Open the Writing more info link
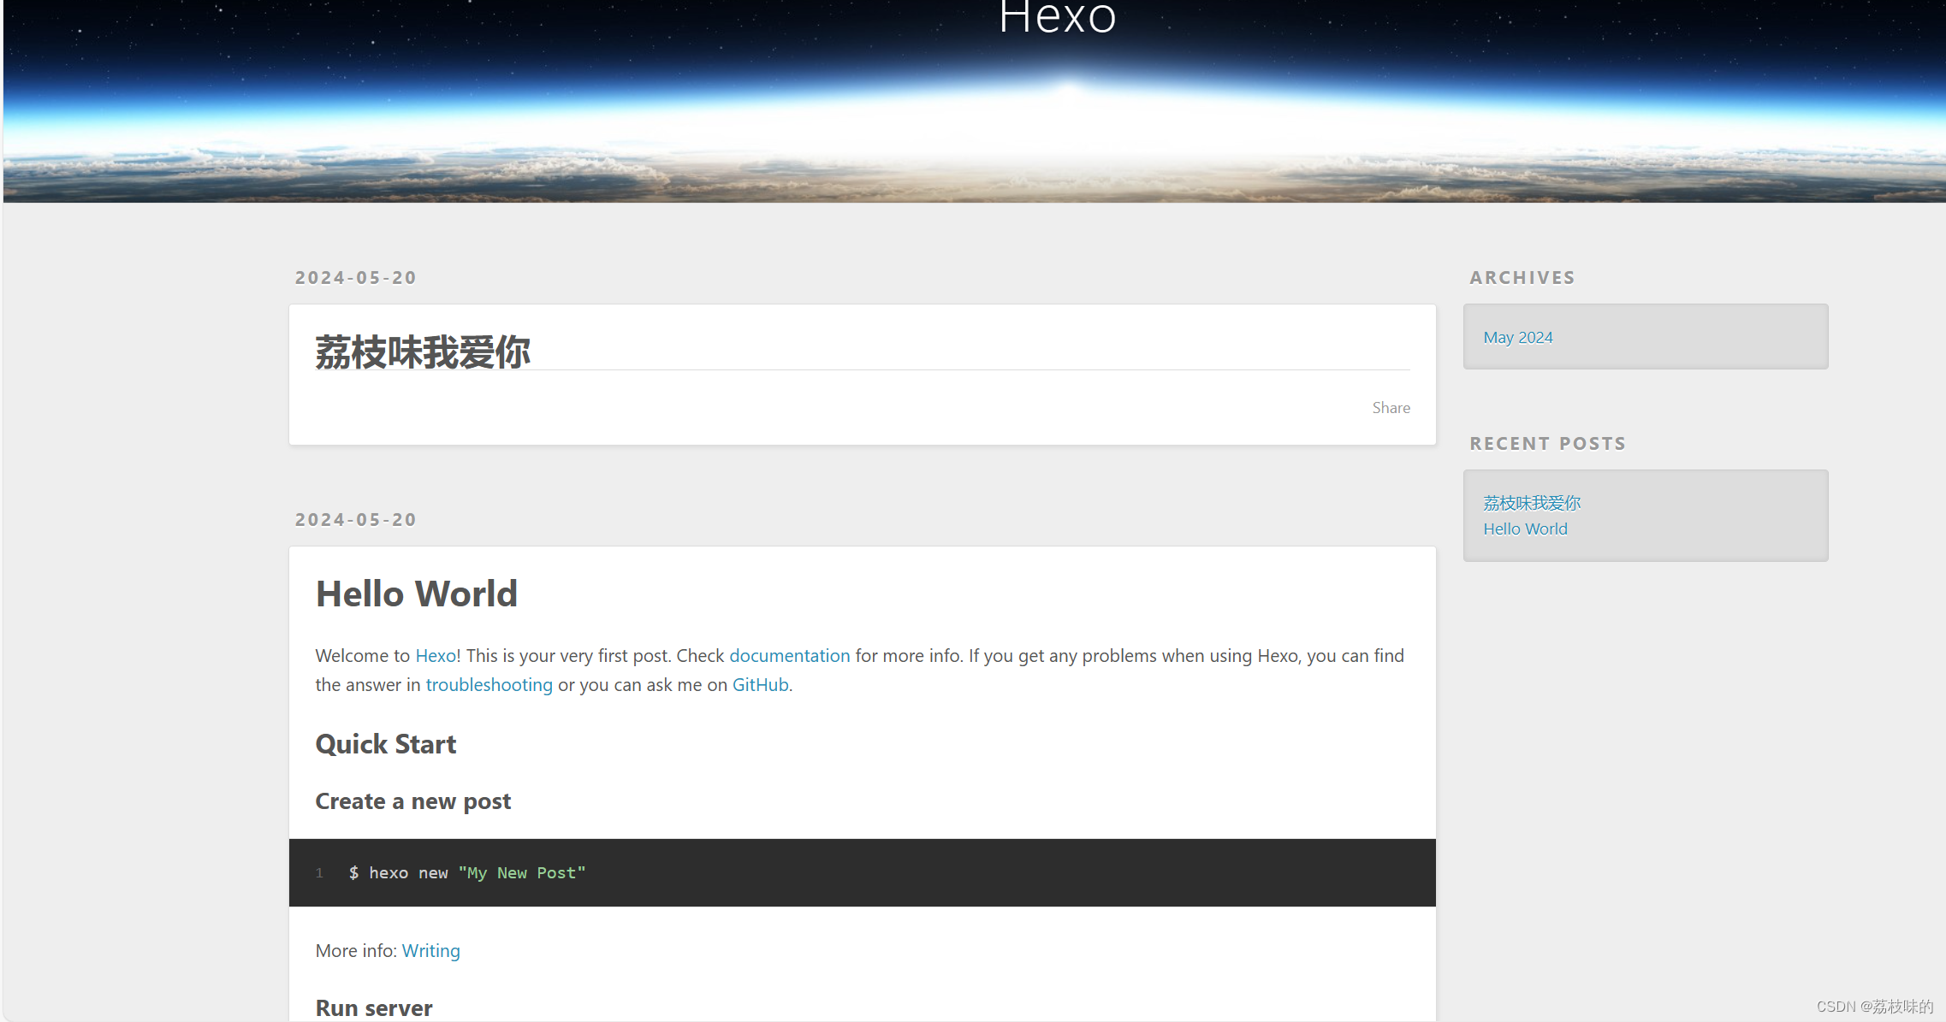Image resolution: width=1946 pixels, height=1022 pixels. 430,950
